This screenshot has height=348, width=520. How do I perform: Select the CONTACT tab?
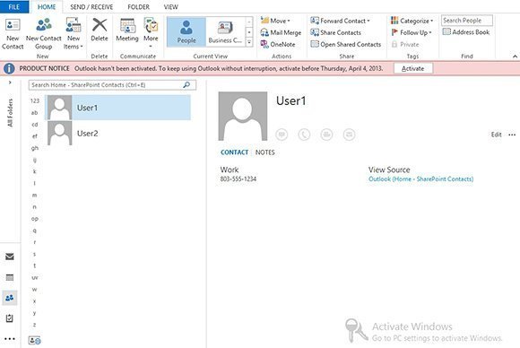[235, 152]
